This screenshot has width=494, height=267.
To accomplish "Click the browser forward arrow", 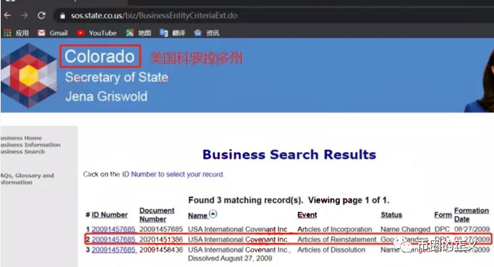I will tap(25, 15).
